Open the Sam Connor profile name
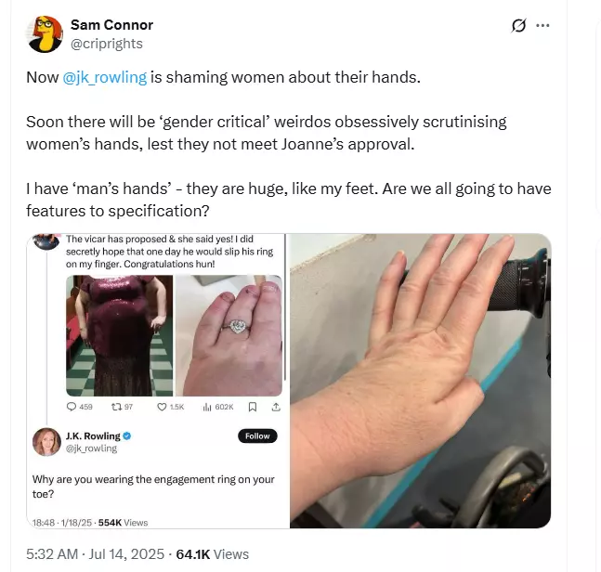 click(111, 25)
